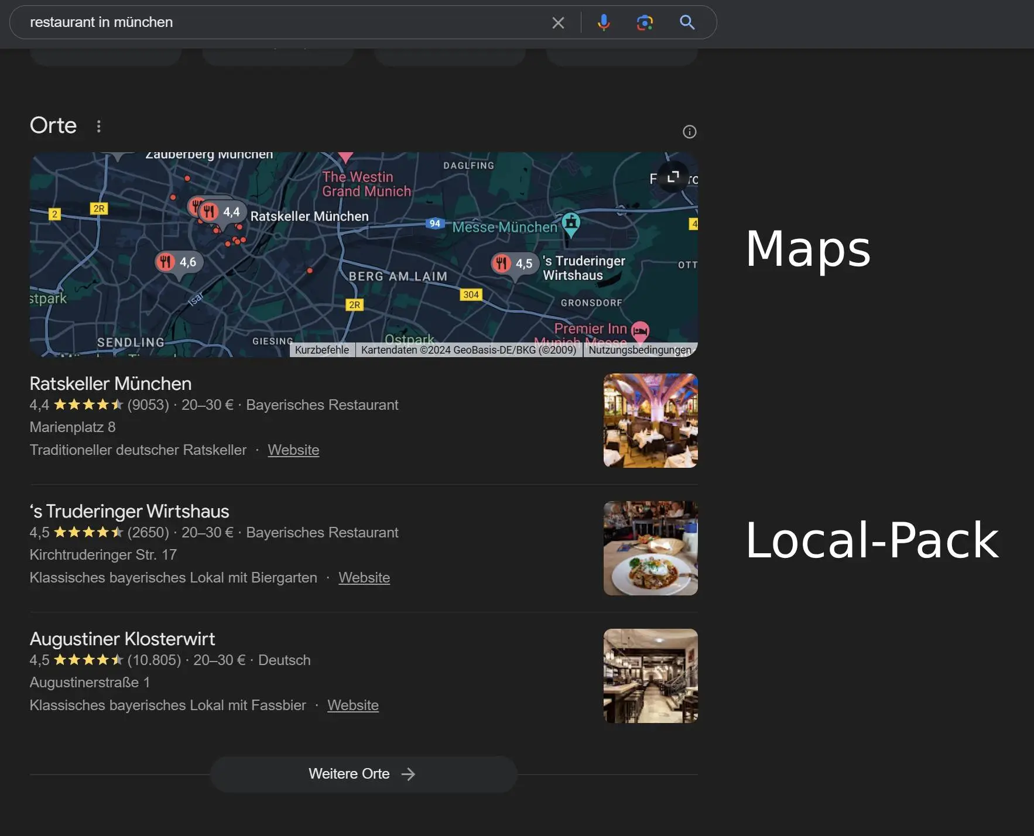Viewport: 1034px width, 836px height.
Task: Open Nutzungsbedingungen link on the map
Action: tap(640, 350)
